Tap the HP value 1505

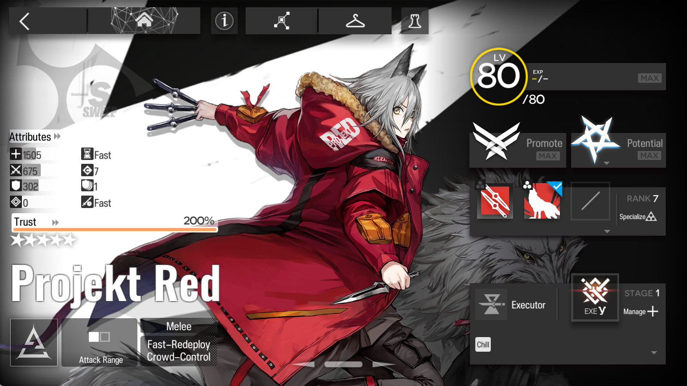point(32,155)
